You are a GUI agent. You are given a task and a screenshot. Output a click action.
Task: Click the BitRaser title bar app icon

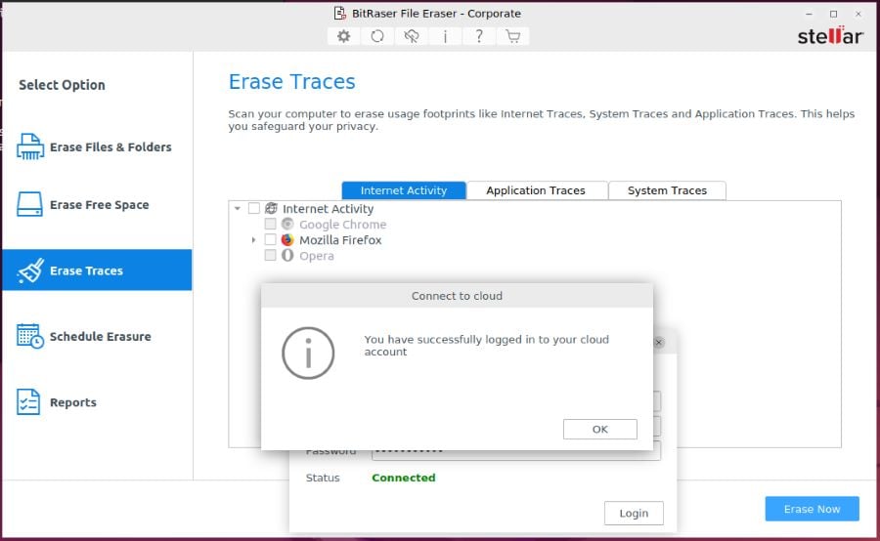(x=340, y=13)
